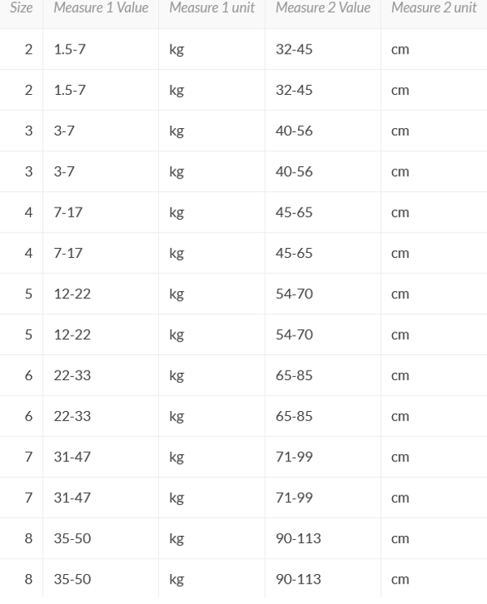Click the 32-45 cell in second row
The width and height of the screenshot is (487, 604).
294,90
